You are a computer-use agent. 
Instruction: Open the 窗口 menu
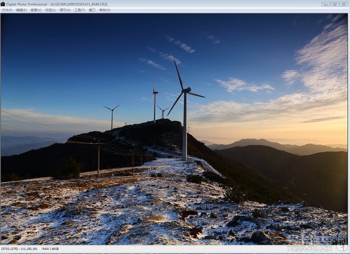click(x=92, y=10)
